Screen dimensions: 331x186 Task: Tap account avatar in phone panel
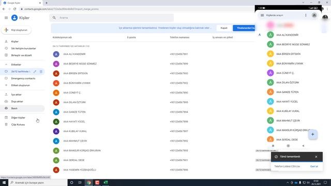(314, 15)
